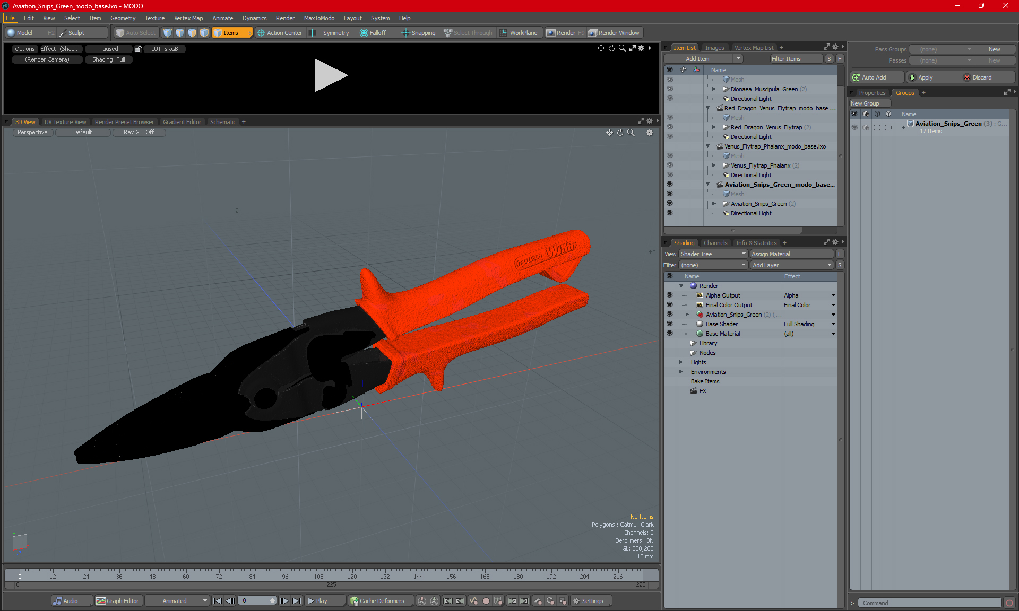1019x611 pixels.
Task: Click Assign Material
Action: click(x=792, y=254)
